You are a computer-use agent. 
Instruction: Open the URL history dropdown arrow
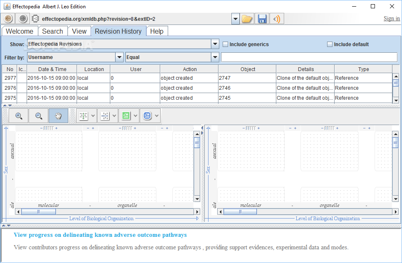point(236,19)
